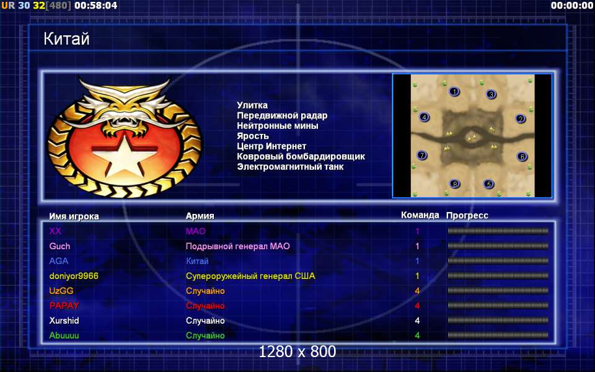Select player name Abuuuu
This screenshot has height=372, width=595.
point(64,335)
